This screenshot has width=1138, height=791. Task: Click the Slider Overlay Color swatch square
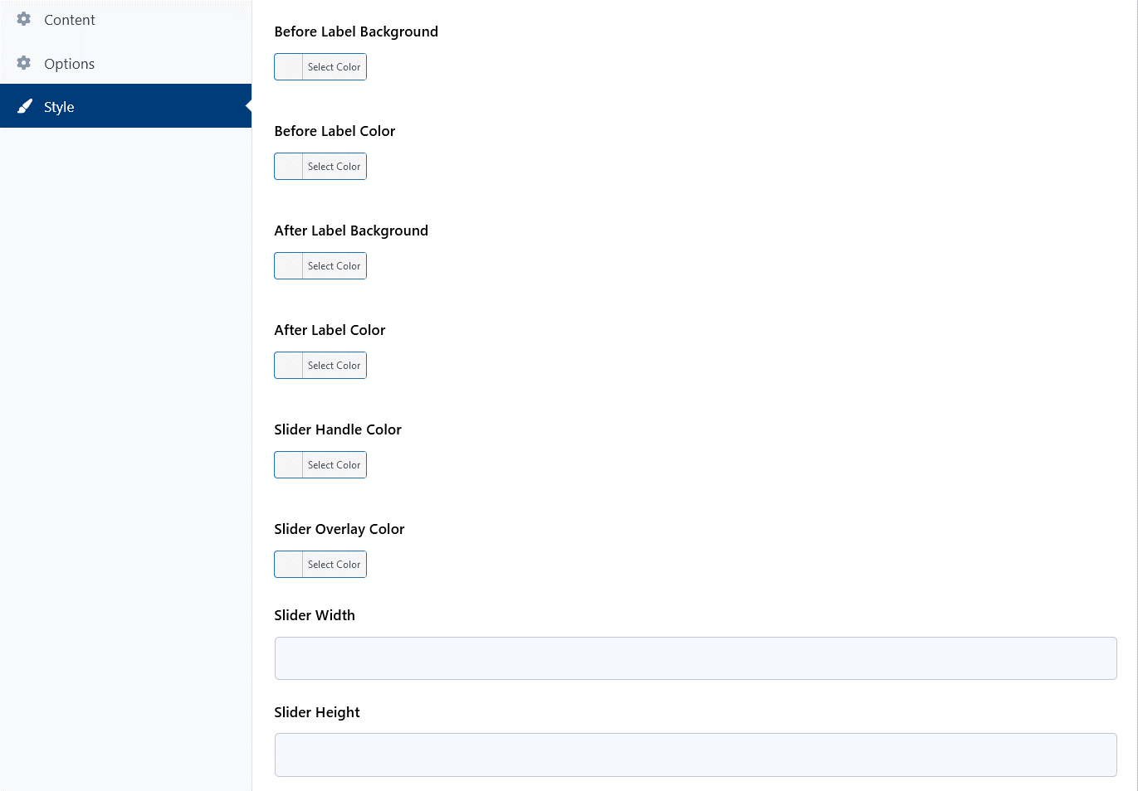tap(288, 564)
